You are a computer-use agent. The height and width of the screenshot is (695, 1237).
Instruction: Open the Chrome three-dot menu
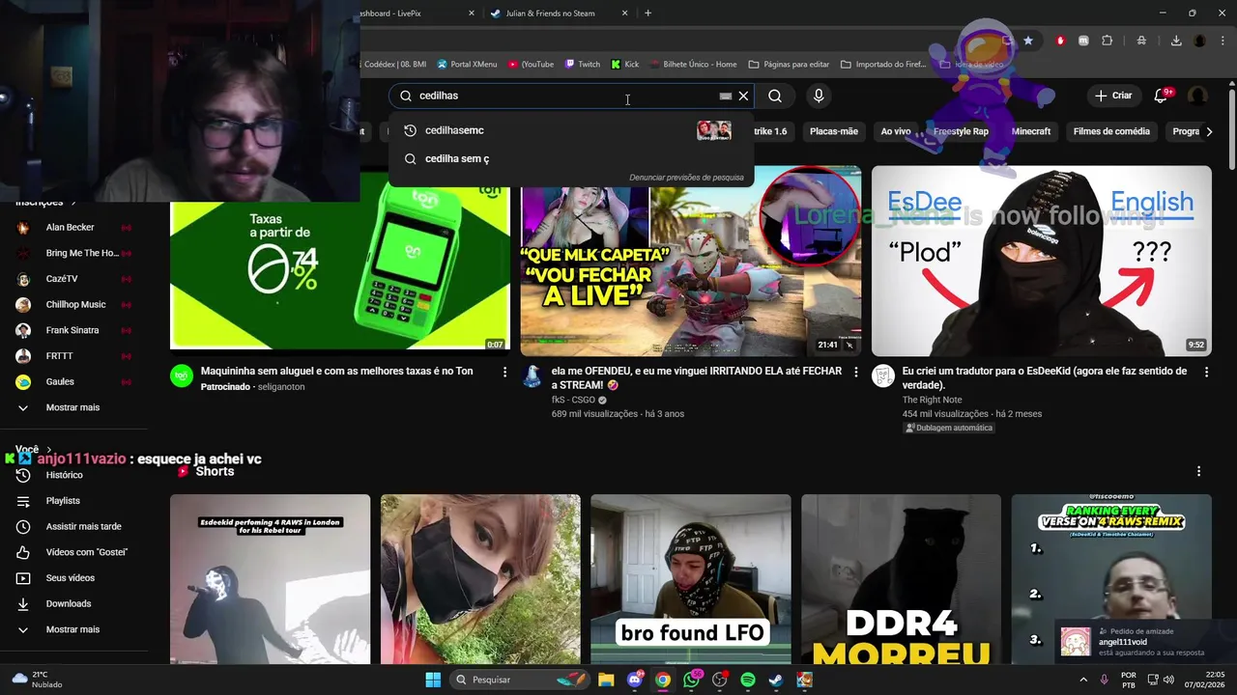coord(1222,41)
